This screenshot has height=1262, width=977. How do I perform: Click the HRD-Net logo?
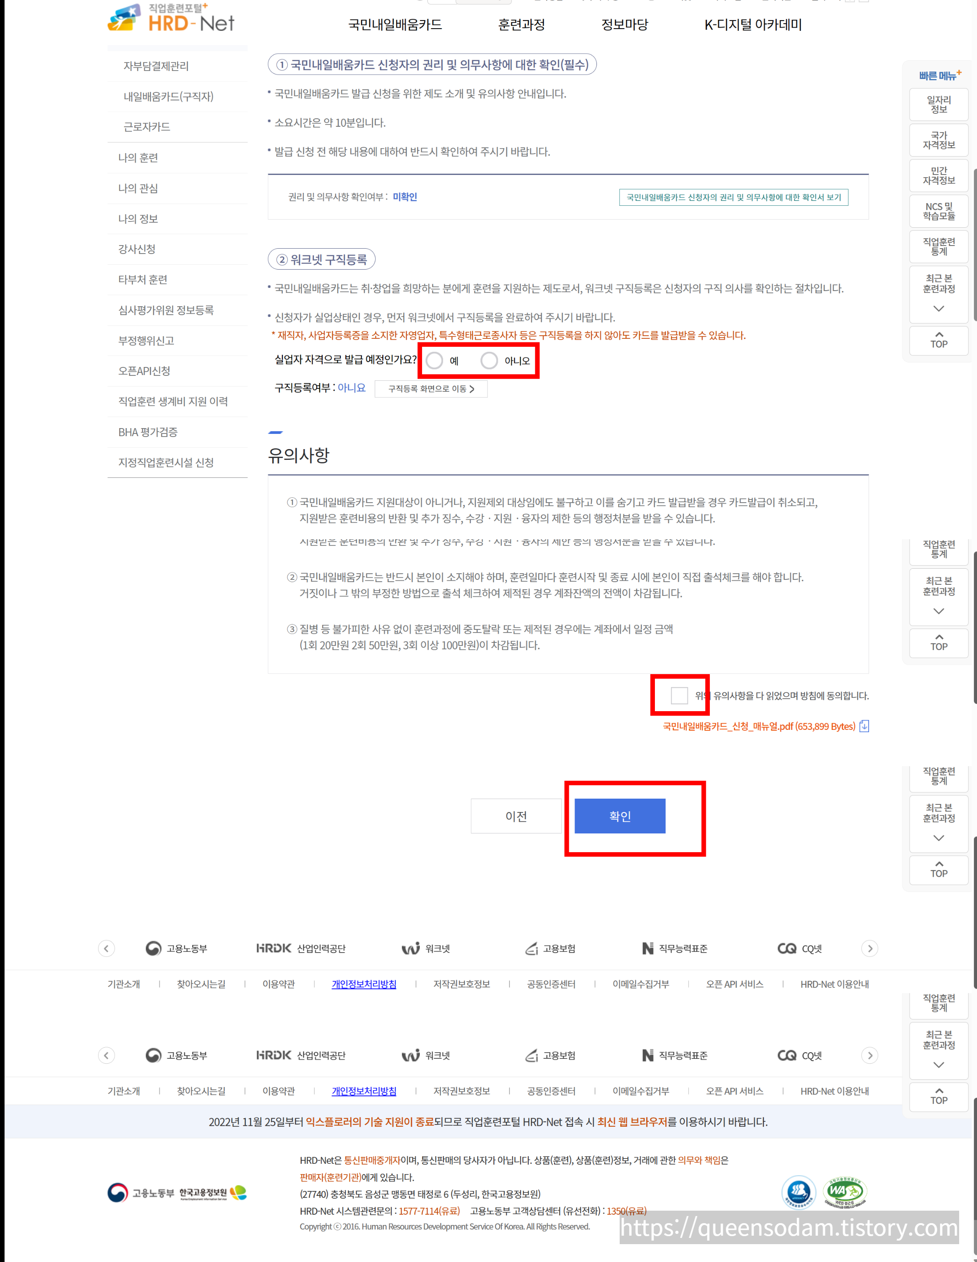click(171, 18)
